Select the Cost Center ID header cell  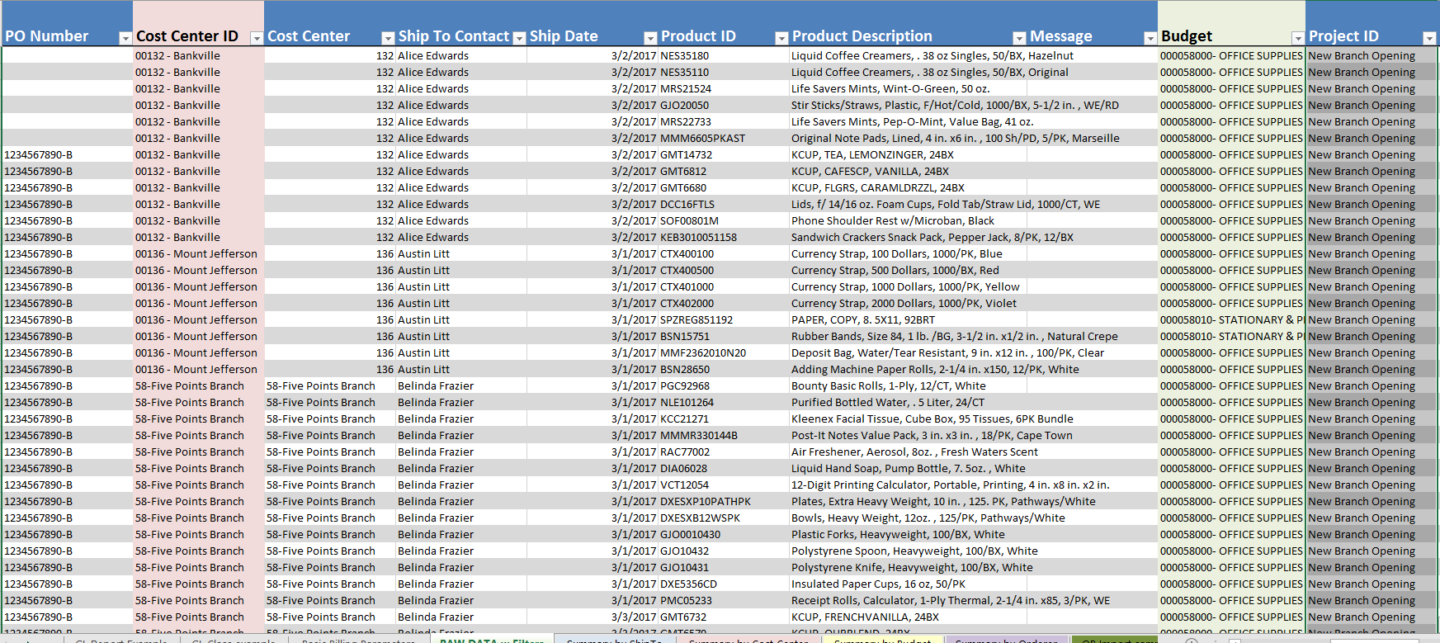[198, 24]
